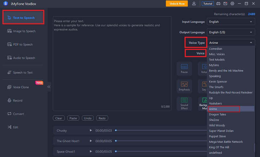Open the settings gear icon
This screenshot has height=157, width=260.
(232, 4)
